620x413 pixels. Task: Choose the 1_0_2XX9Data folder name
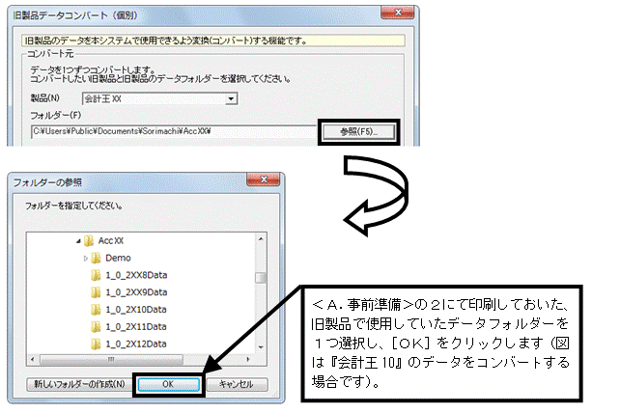(136, 292)
